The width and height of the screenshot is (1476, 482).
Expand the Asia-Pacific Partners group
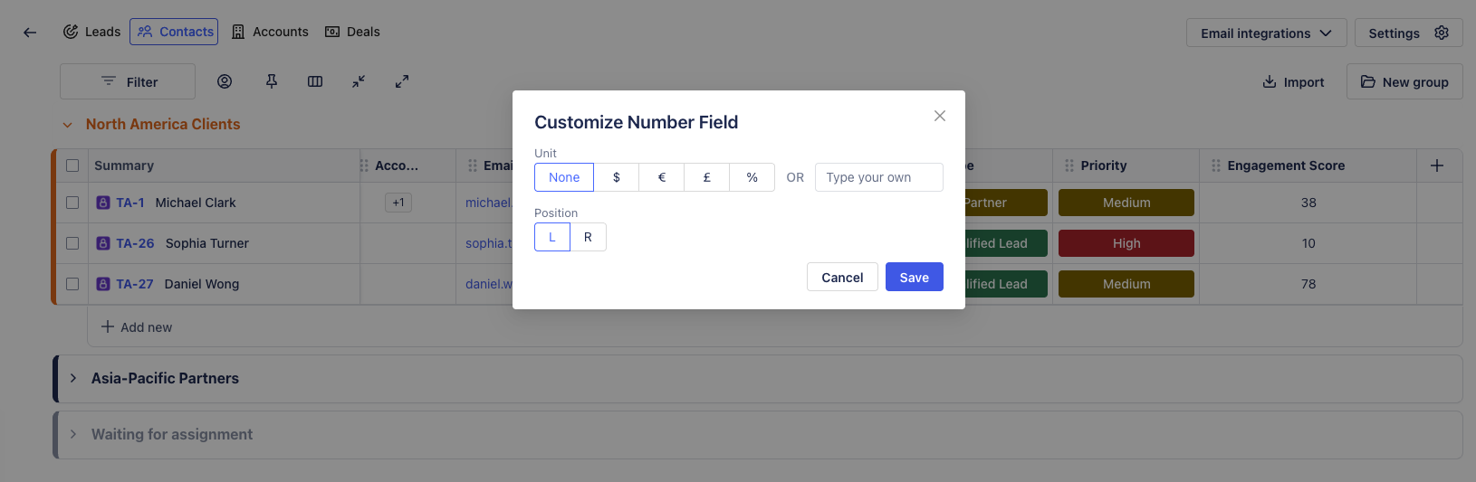coord(73,378)
